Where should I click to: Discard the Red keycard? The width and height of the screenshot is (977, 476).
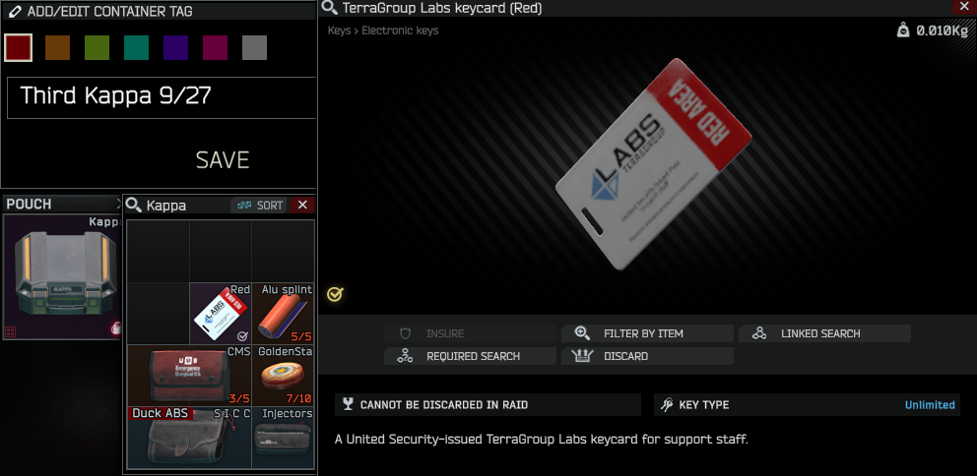click(x=647, y=357)
